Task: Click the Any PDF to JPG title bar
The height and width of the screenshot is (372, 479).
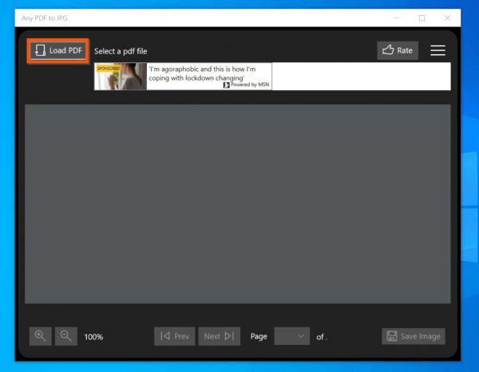Action: click(x=200, y=18)
